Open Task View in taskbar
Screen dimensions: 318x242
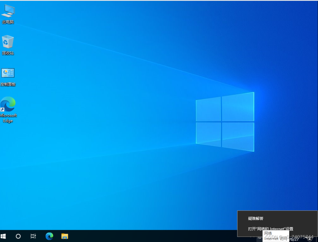(x=33, y=236)
